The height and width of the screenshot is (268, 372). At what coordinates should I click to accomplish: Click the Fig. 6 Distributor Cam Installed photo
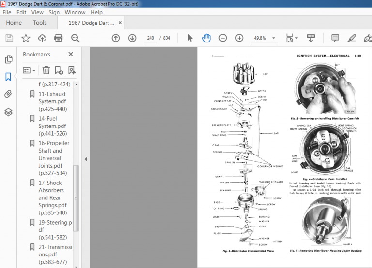tap(324, 149)
